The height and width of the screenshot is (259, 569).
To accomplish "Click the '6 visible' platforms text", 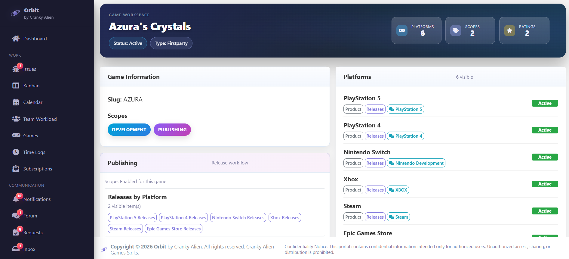I will [464, 77].
